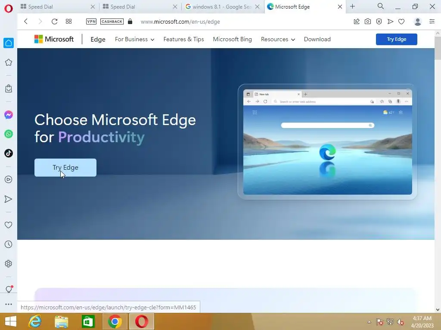
Task: Switch to Chrome on taskbar
Action: coord(115,321)
